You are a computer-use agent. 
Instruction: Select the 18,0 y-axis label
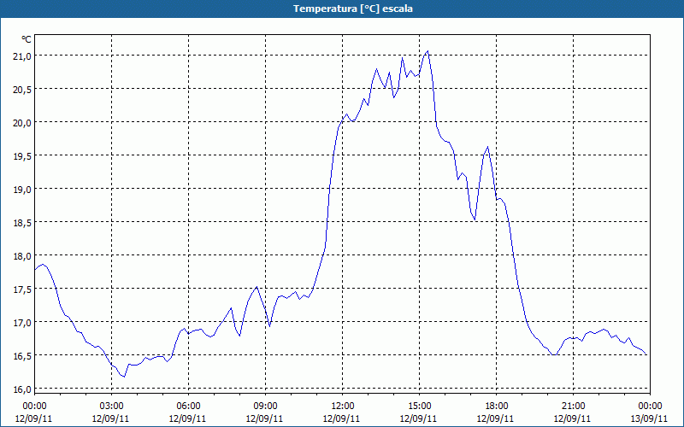(22, 255)
